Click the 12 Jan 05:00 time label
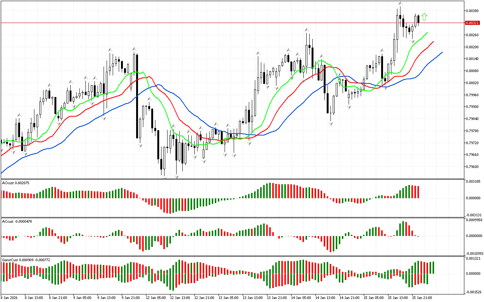Screen dimensions: 484x302 156,297
